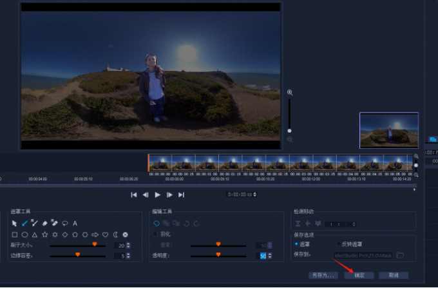Click the undo icon in edit tools
Viewport: 438px width, 288px height.
point(186,224)
